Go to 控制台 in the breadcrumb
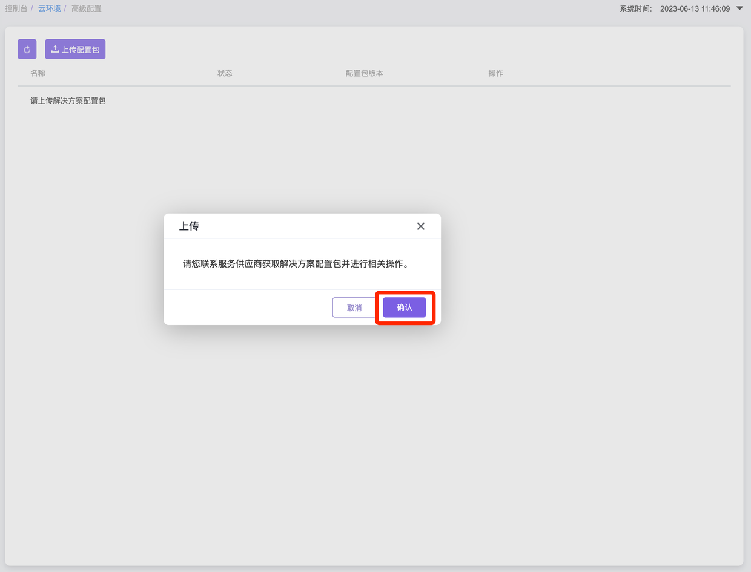 (16, 8)
